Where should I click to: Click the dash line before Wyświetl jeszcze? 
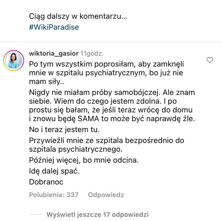tap(35, 214)
